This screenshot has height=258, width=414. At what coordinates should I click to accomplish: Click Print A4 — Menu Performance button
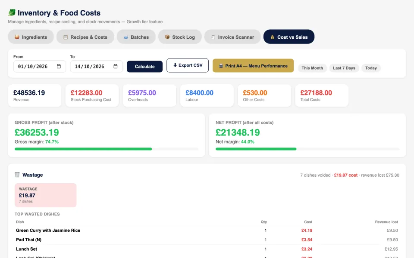(253, 66)
